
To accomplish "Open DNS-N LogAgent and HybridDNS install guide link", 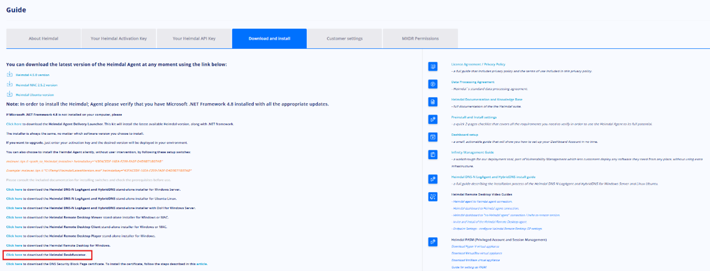I will coord(493,177).
